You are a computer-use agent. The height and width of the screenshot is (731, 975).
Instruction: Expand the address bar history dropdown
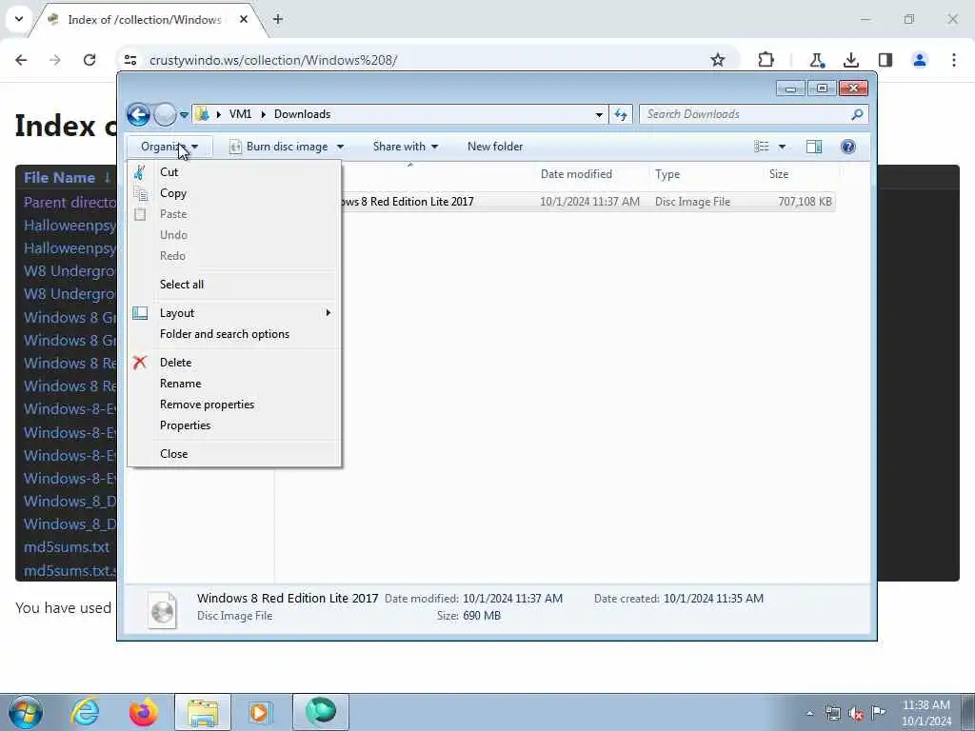599,114
